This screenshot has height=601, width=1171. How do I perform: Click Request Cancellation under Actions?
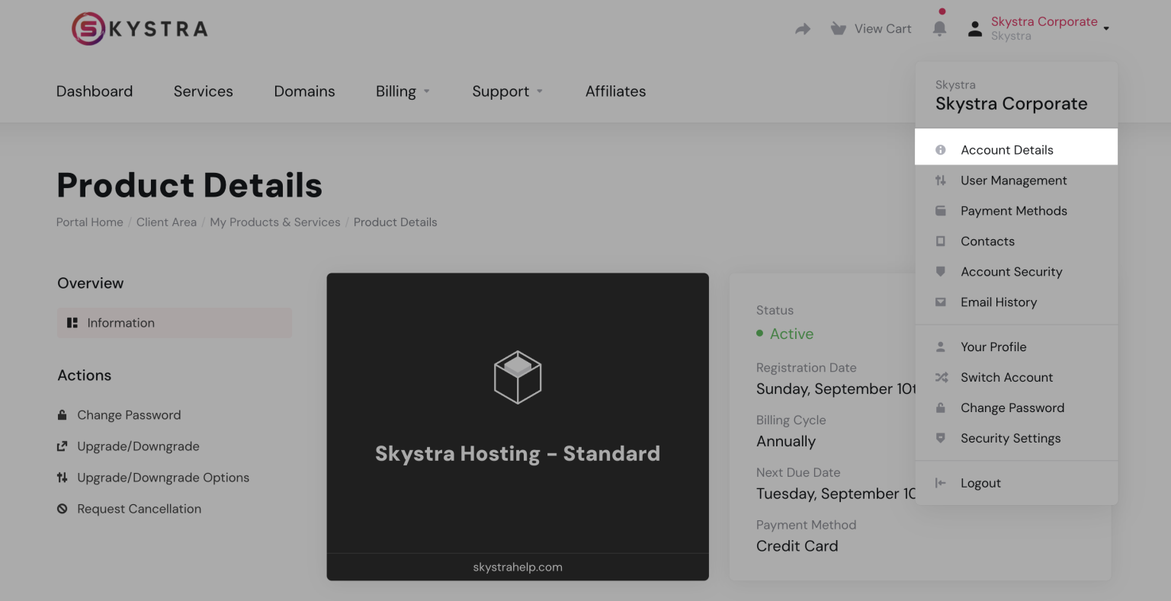(139, 509)
